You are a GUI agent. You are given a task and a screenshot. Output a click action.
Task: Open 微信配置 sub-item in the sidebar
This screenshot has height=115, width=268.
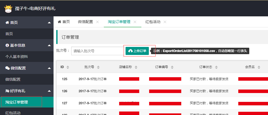click(x=27, y=79)
